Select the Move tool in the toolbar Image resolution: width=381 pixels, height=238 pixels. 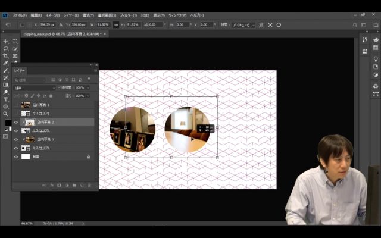pyautogui.click(x=6, y=42)
